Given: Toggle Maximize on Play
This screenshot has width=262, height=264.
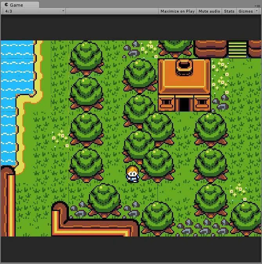Looking at the screenshot, I should pyautogui.click(x=177, y=11).
